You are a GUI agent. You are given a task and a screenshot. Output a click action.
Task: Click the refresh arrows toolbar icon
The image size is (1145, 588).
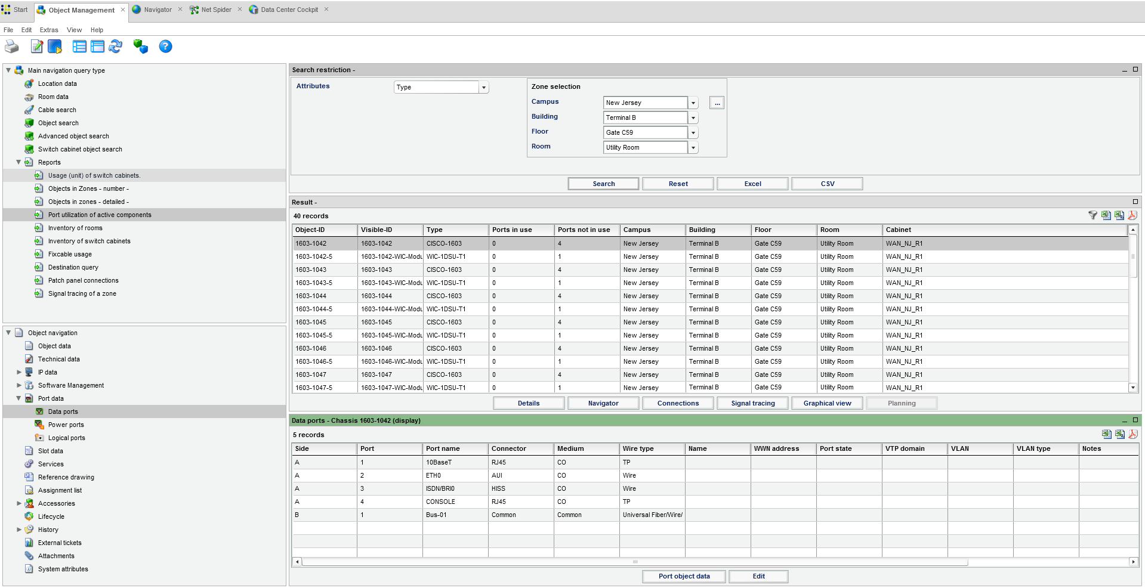tap(116, 47)
